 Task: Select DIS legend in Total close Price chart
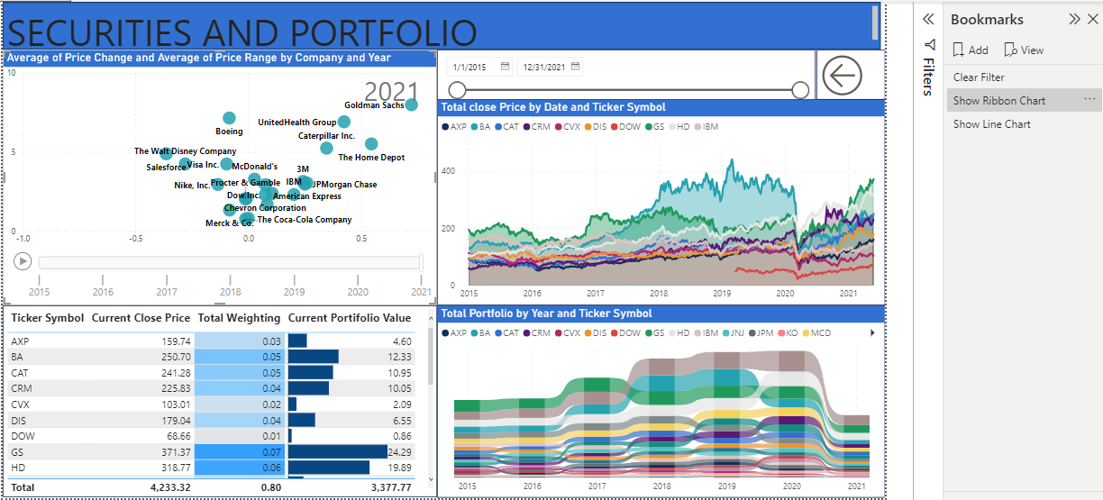point(596,127)
